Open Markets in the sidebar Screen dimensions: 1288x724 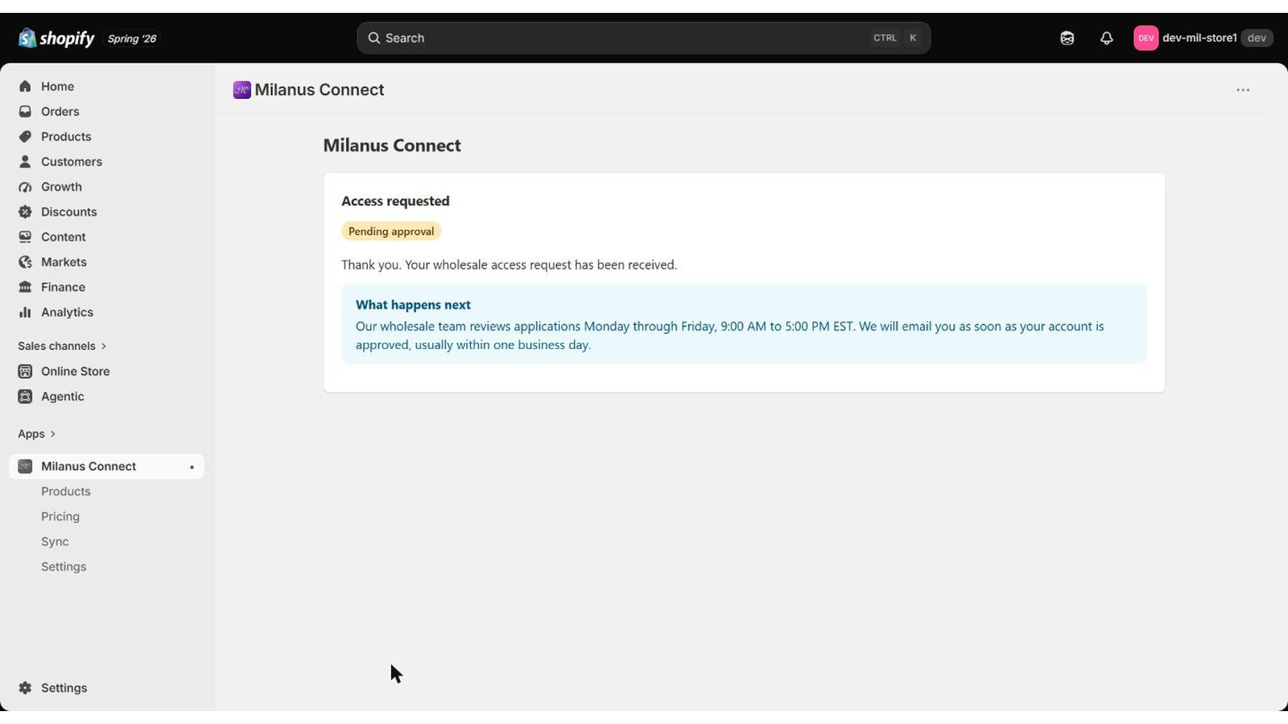pos(106,261)
